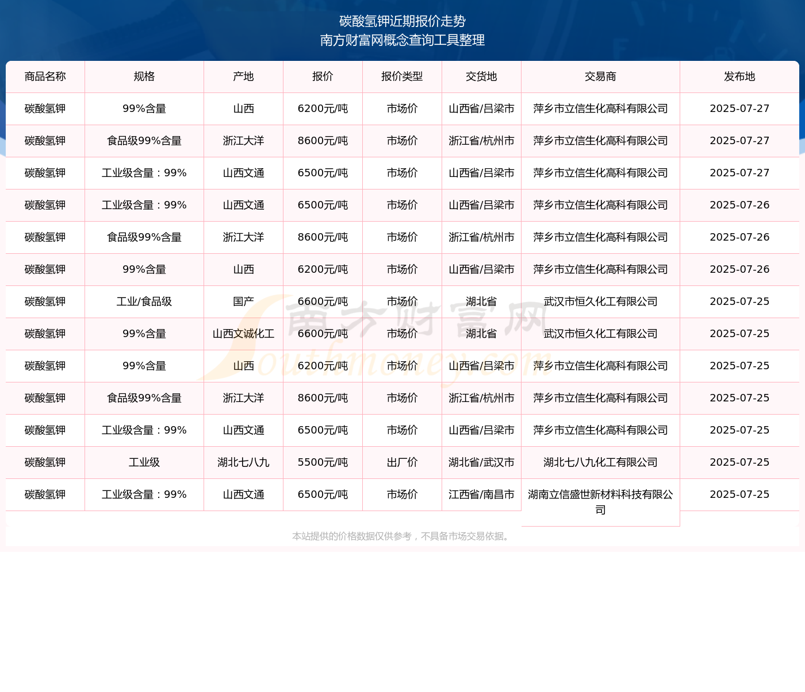This screenshot has height=692, width=805.
Task: Click the 发布地 column header
Action: click(x=740, y=76)
